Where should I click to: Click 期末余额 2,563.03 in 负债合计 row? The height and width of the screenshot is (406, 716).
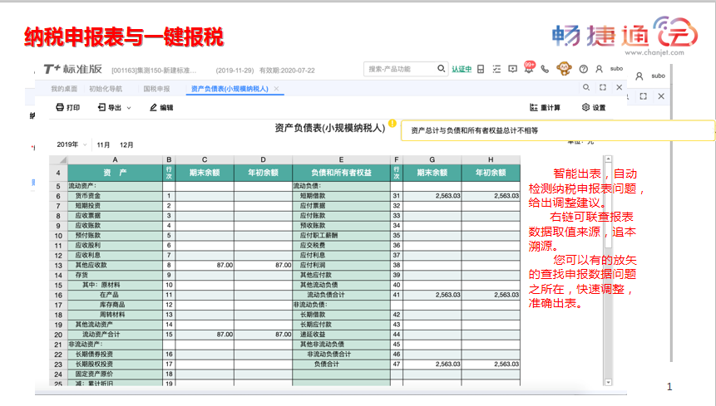pos(432,364)
